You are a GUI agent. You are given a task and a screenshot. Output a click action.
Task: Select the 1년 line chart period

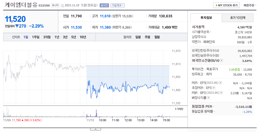click(57, 37)
